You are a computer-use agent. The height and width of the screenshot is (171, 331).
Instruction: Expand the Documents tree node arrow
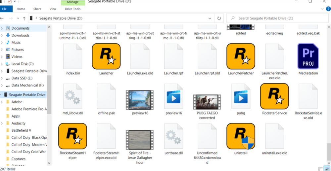coord(2,28)
